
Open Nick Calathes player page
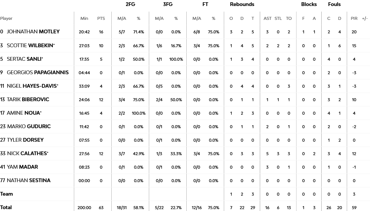coord(27,153)
